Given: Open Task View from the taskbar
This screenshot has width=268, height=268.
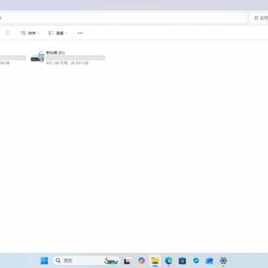Looking at the screenshot, I should pyautogui.click(x=128, y=261).
